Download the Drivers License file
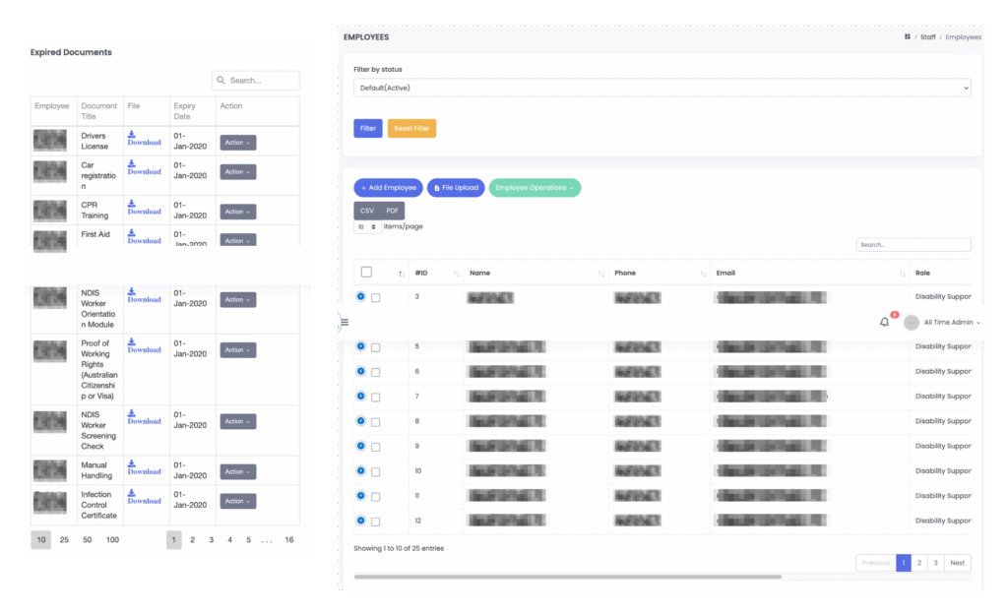Image resolution: width=1008 pixels, height=616 pixels. tap(144, 138)
